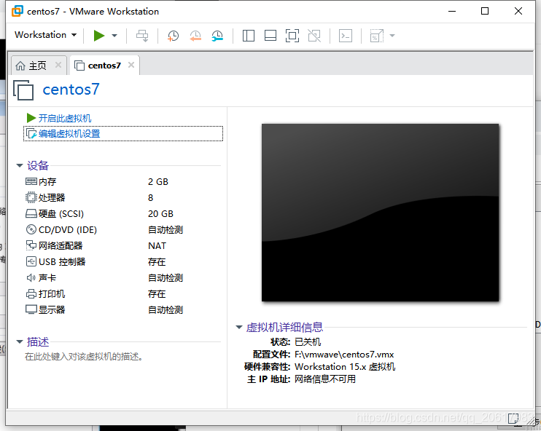Open stretch options dropdown arrow
This screenshot has height=431, width=541.
pyautogui.click(x=392, y=35)
